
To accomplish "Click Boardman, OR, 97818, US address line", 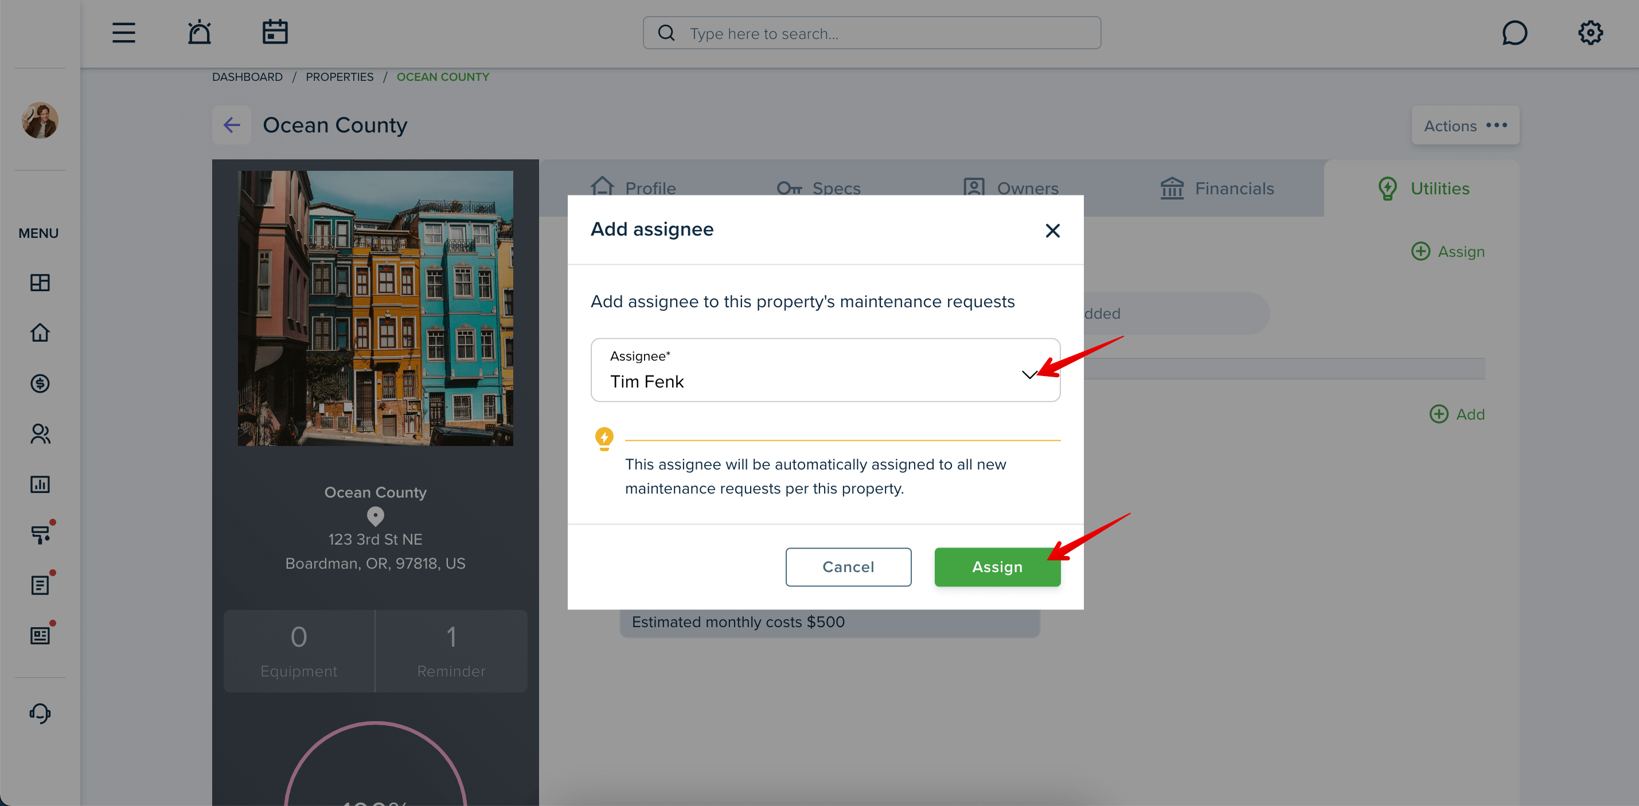I will [x=376, y=563].
